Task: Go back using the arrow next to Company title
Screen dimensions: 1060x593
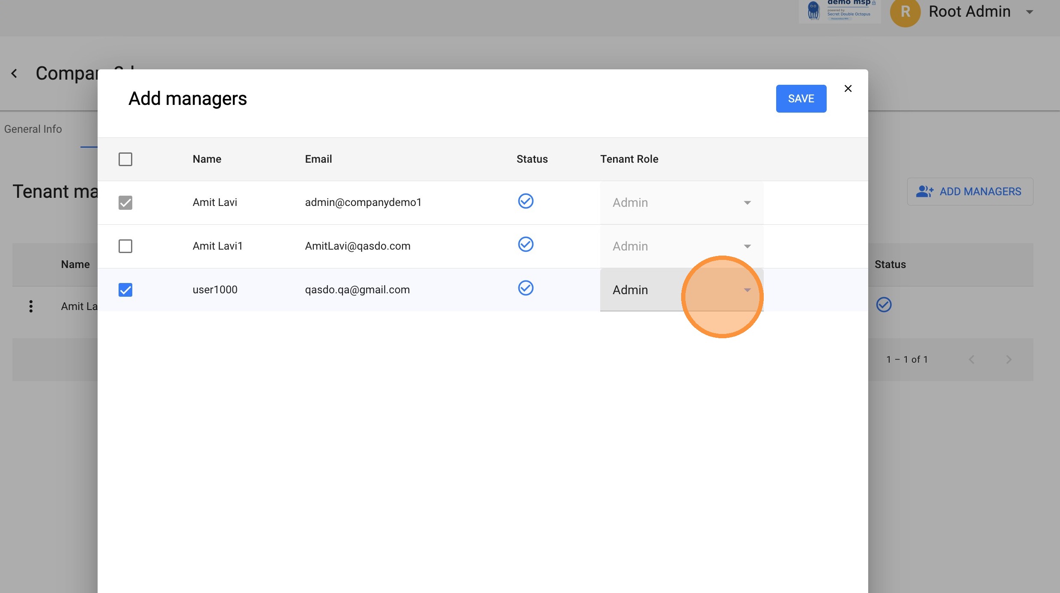Action: (14, 74)
